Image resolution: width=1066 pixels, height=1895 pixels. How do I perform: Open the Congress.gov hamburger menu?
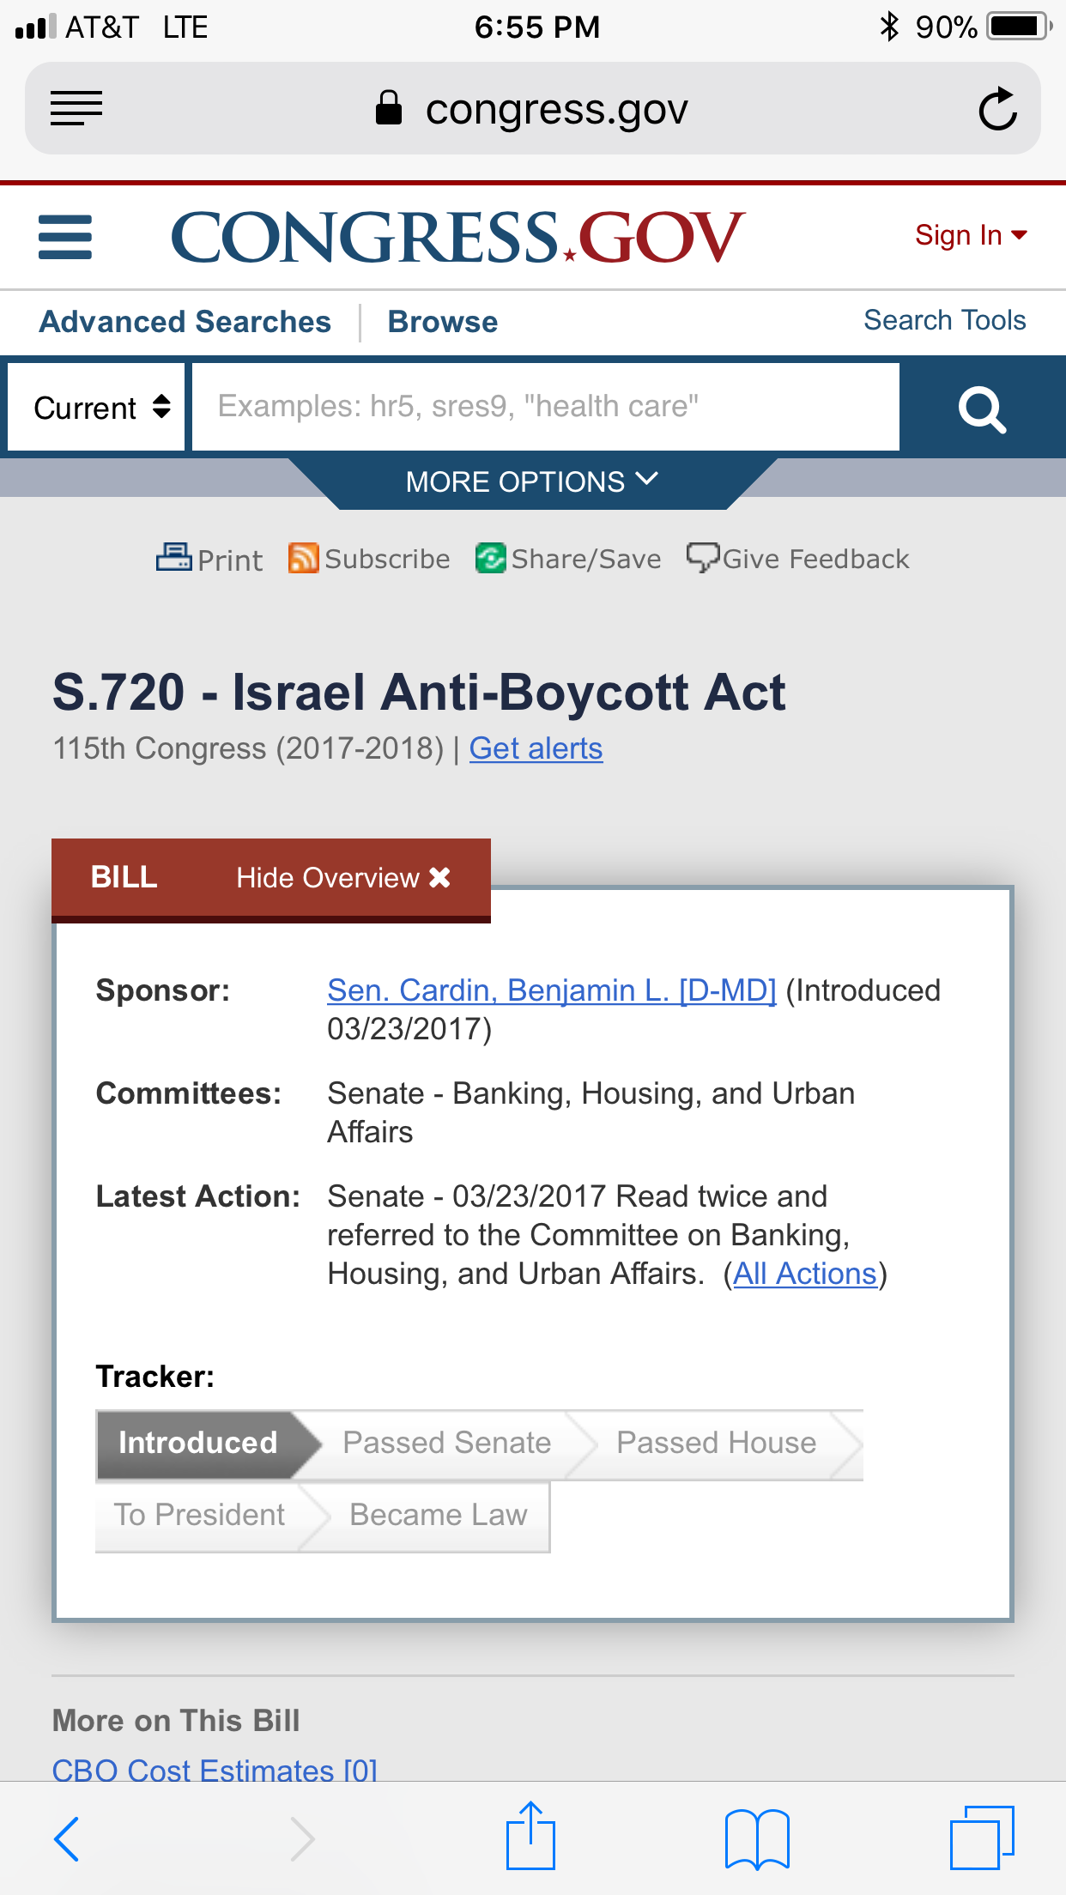click(x=65, y=237)
